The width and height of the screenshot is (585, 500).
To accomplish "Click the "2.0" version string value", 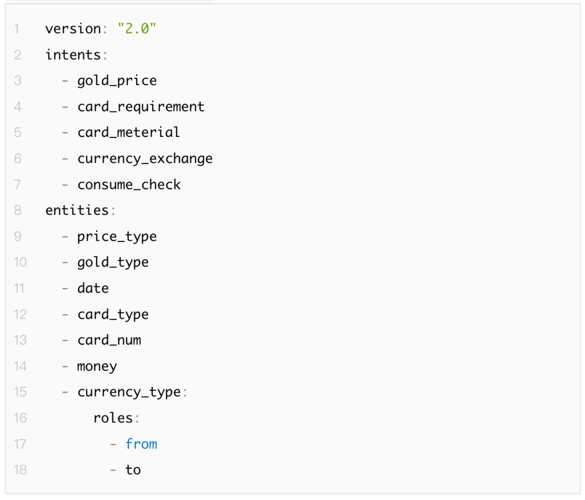I will 136,29.
